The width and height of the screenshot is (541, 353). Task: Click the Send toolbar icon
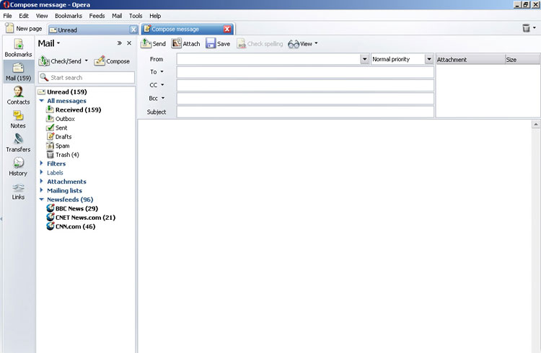pos(146,44)
